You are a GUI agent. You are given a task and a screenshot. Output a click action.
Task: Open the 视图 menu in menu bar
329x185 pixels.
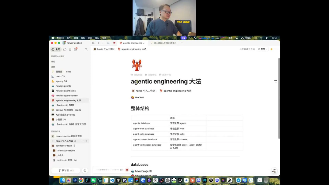click(83, 38)
